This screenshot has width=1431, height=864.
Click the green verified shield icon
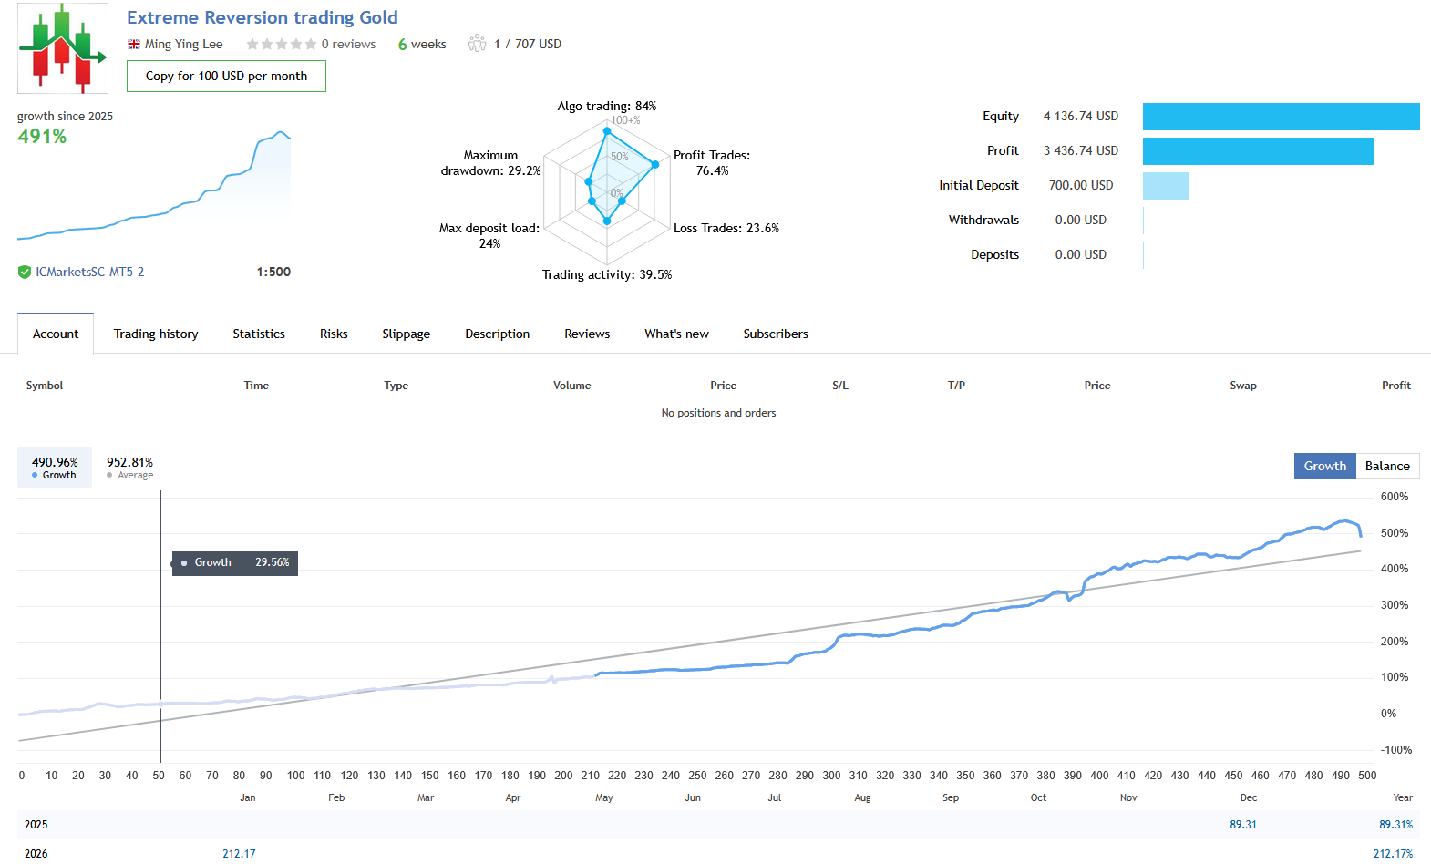[25, 272]
